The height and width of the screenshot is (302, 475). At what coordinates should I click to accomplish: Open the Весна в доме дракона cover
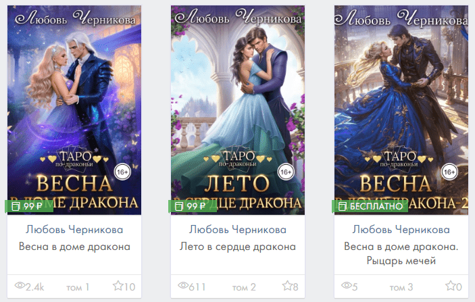click(74, 110)
